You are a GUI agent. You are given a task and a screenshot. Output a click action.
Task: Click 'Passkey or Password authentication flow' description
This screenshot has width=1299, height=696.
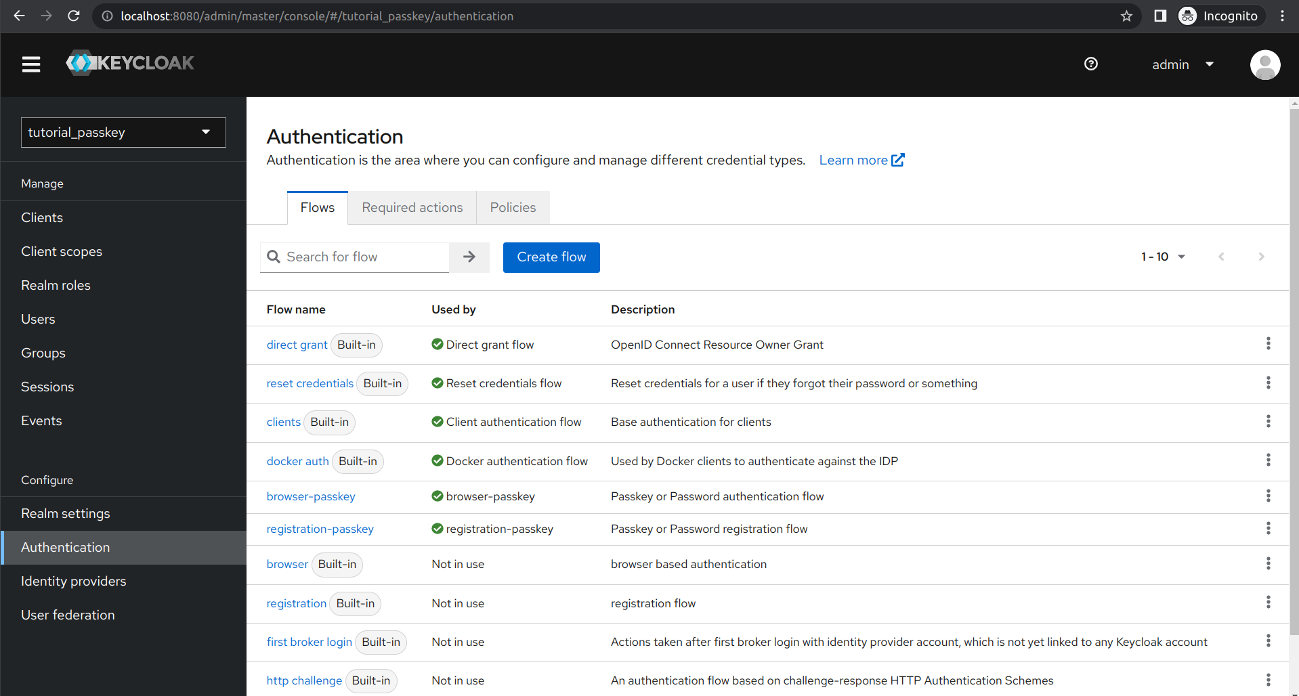click(x=717, y=496)
